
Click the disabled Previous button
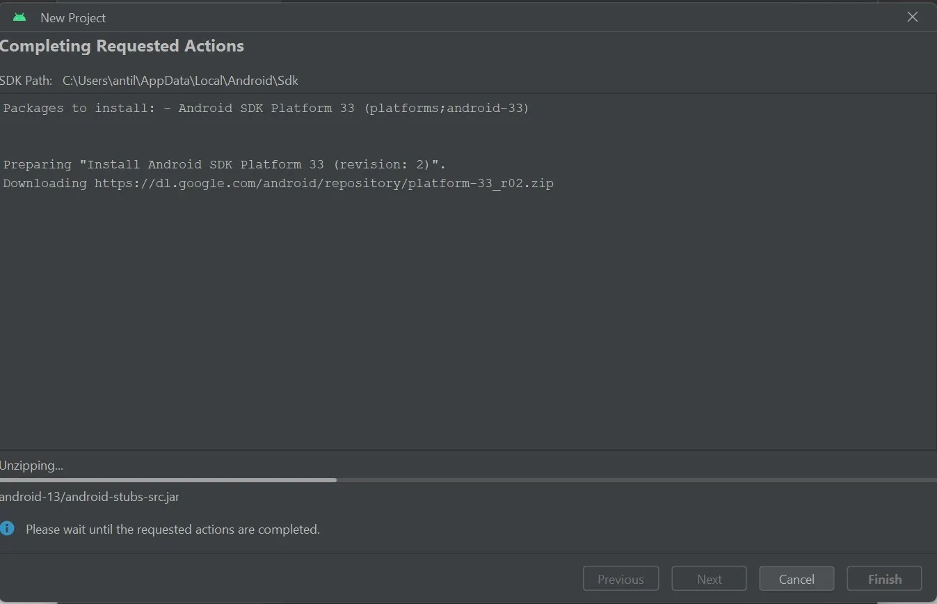click(x=620, y=579)
